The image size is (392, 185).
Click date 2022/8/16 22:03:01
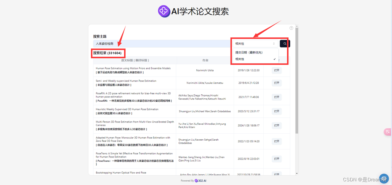pos(249,159)
